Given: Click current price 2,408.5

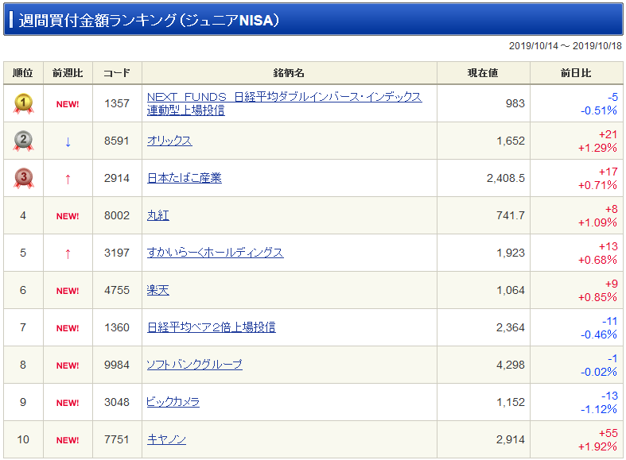Looking at the screenshot, I should click(506, 178).
